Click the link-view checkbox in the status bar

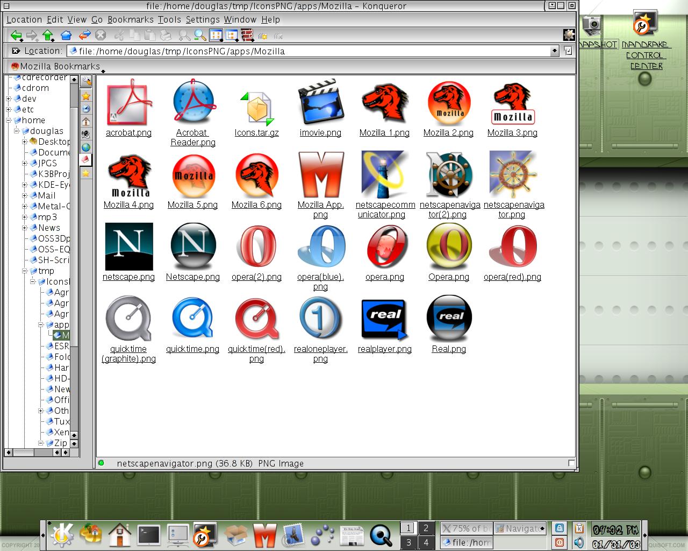(x=571, y=463)
